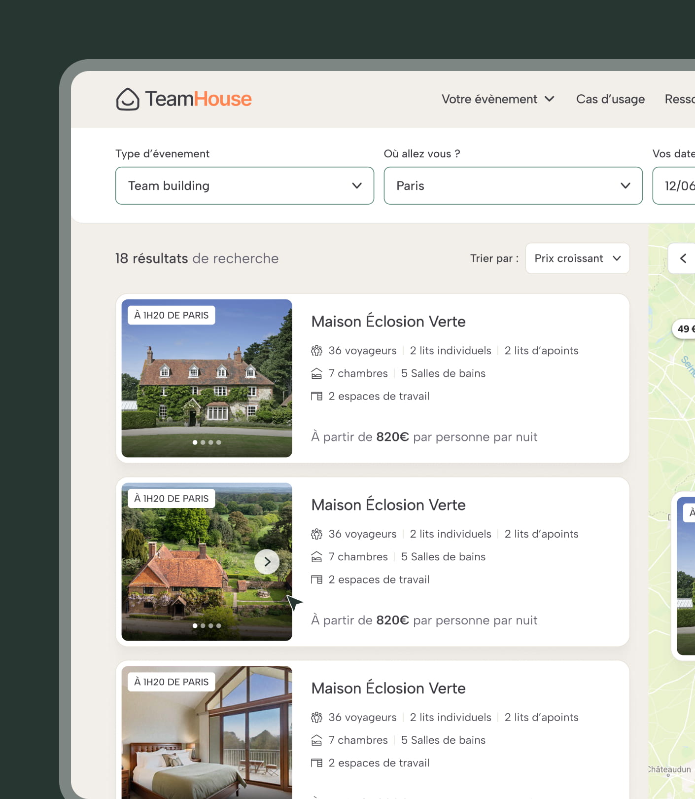Click the bedroom icon in the second listing
The image size is (695, 799).
coord(316,557)
